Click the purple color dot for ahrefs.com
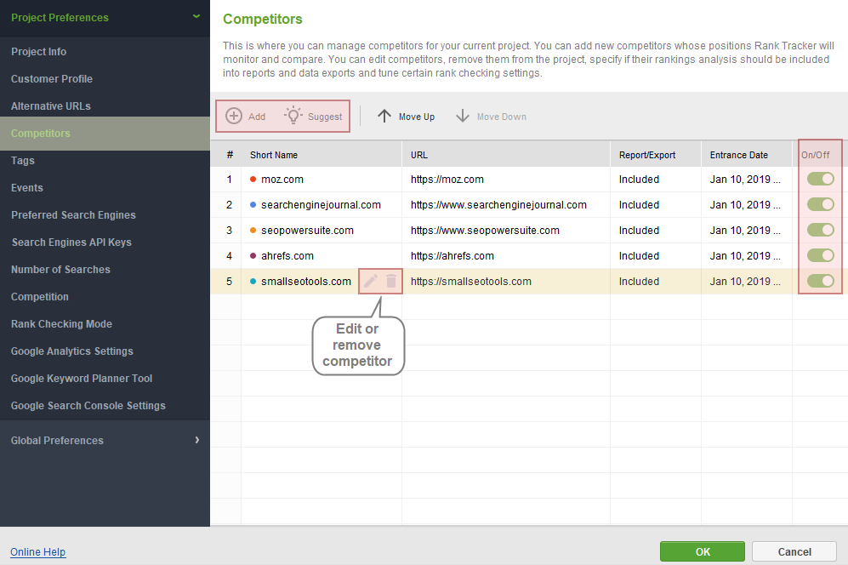This screenshot has height=565, width=848. pos(253,255)
